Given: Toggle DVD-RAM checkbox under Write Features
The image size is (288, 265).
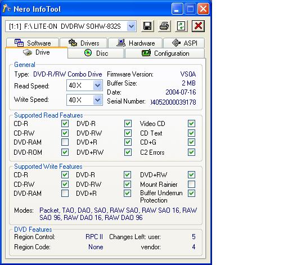Looking at the screenshot, I should [x=65, y=193].
